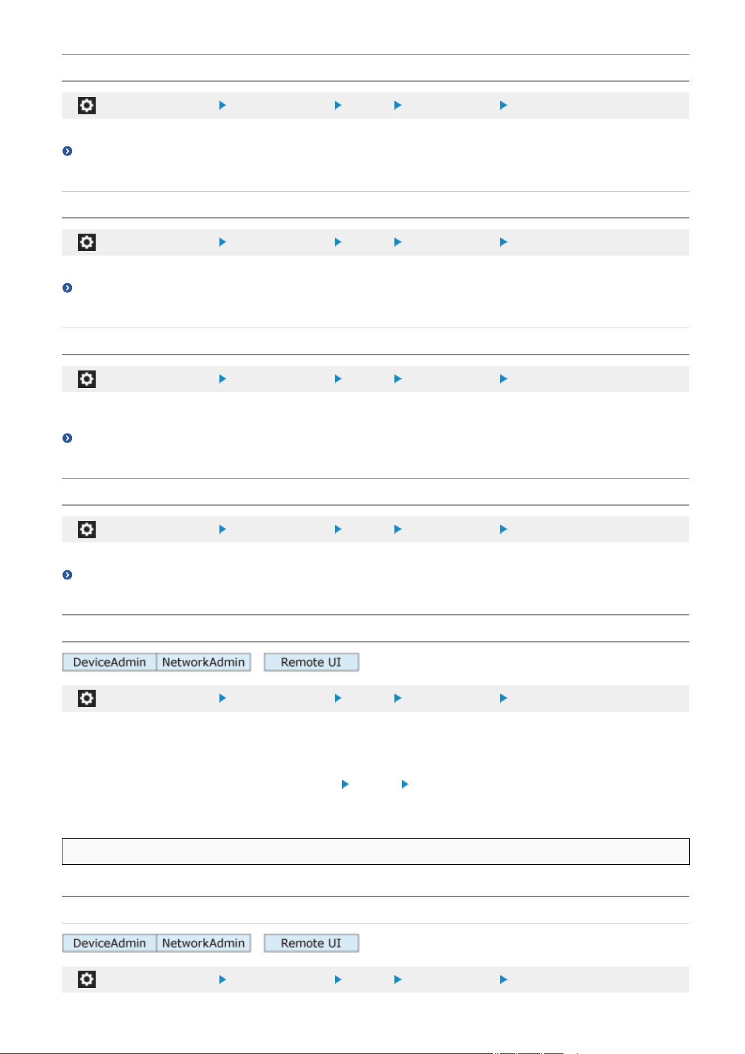Viewport: 745px width, 1054px height.
Task: Select the lower Remote UI badge
Action: 311,943
